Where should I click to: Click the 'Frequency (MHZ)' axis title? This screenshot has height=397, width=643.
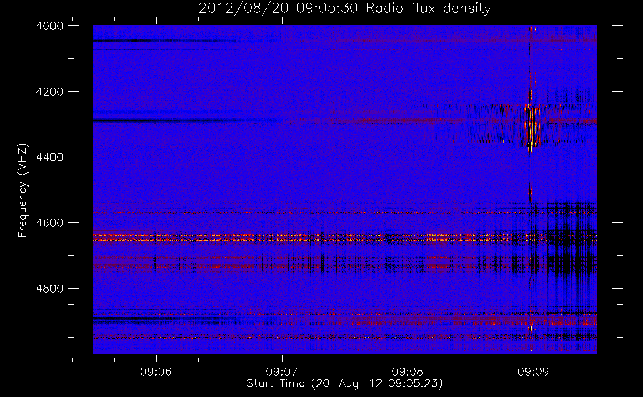pos(23,191)
